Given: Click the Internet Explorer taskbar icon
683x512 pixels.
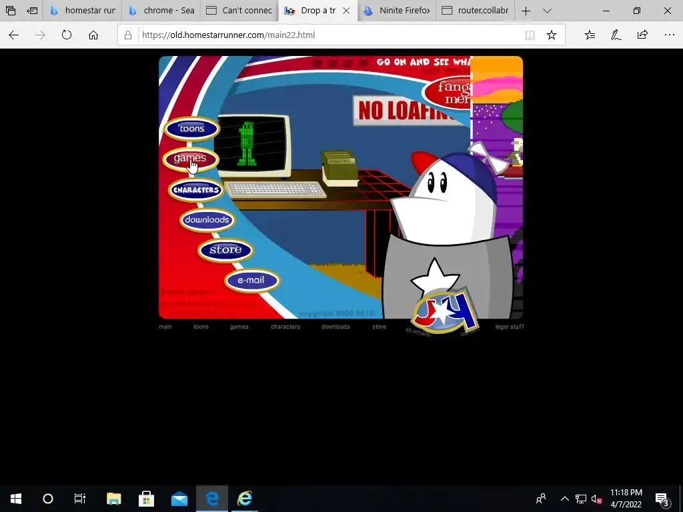Looking at the screenshot, I should (x=245, y=499).
